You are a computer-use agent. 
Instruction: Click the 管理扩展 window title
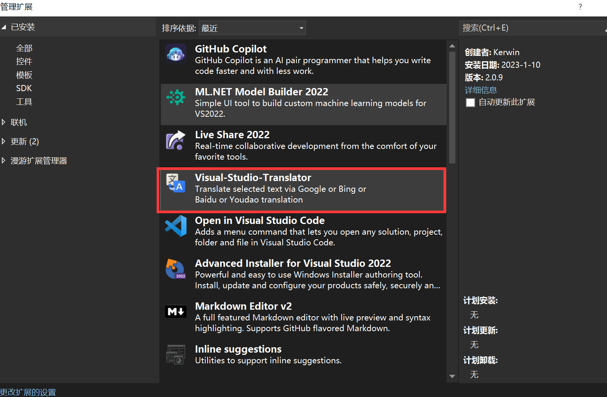point(16,7)
